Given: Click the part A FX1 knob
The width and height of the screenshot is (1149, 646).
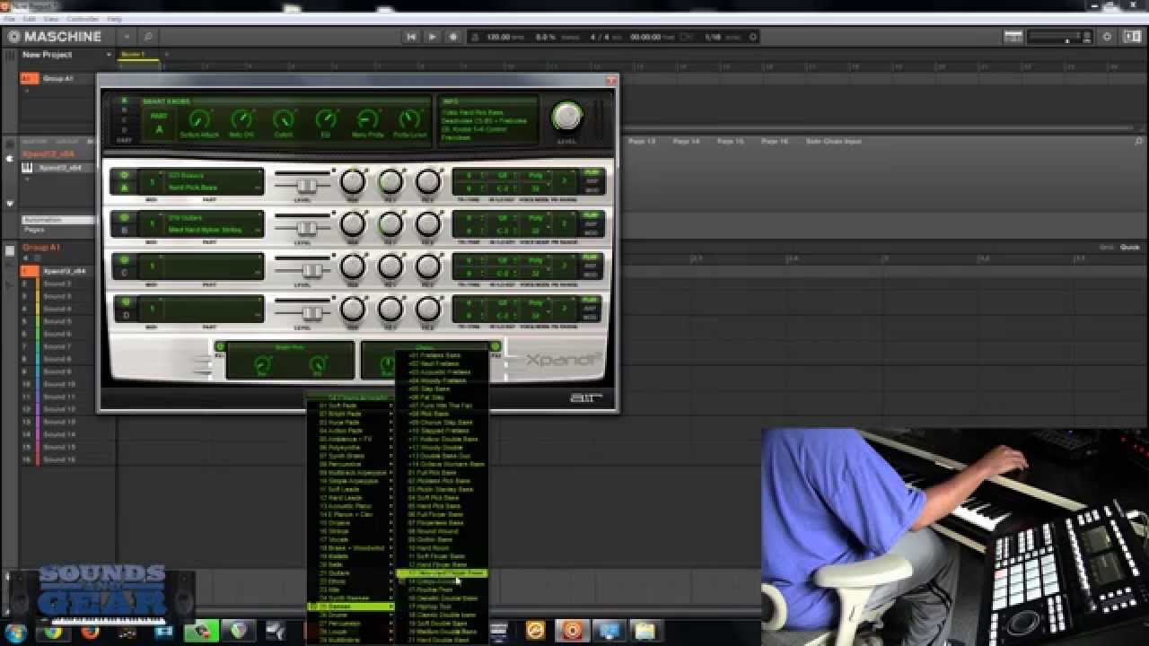Looking at the screenshot, I should [x=390, y=181].
